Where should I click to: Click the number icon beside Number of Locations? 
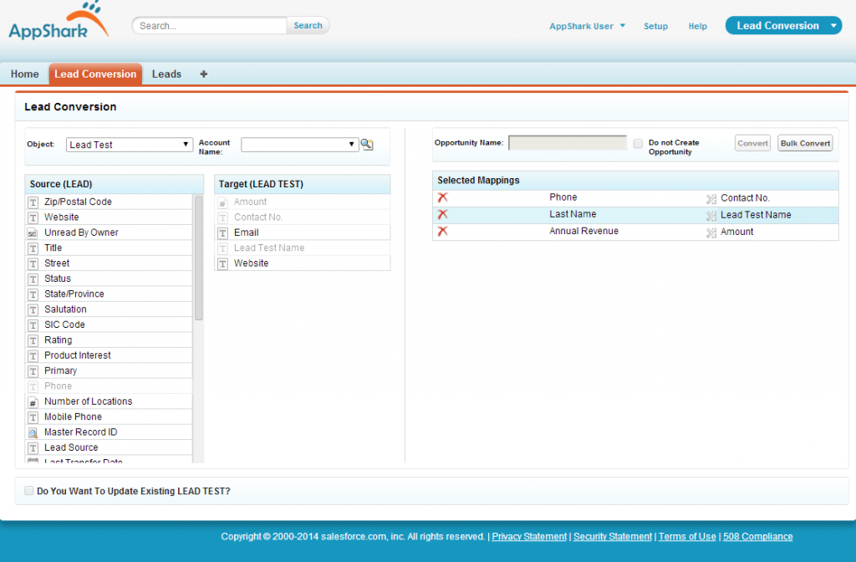pos(33,402)
